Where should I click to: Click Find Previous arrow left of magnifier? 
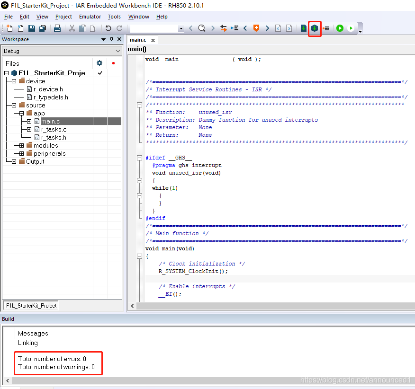coord(190,28)
